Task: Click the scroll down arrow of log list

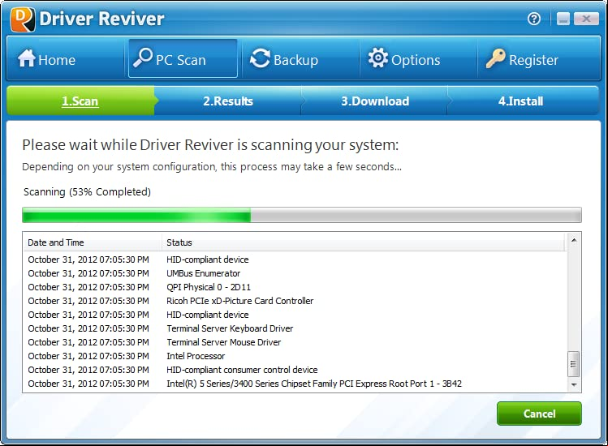Action: click(574, 385)
